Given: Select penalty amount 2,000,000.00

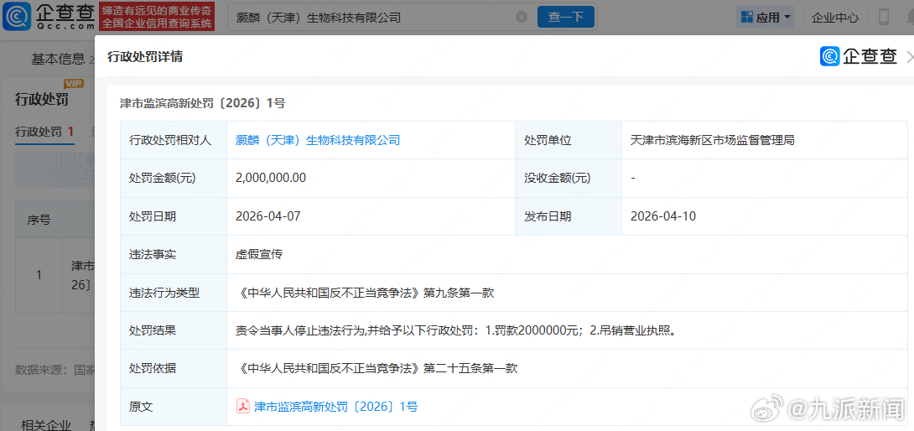Looking at the screenshot, I should tap(271, 178).
